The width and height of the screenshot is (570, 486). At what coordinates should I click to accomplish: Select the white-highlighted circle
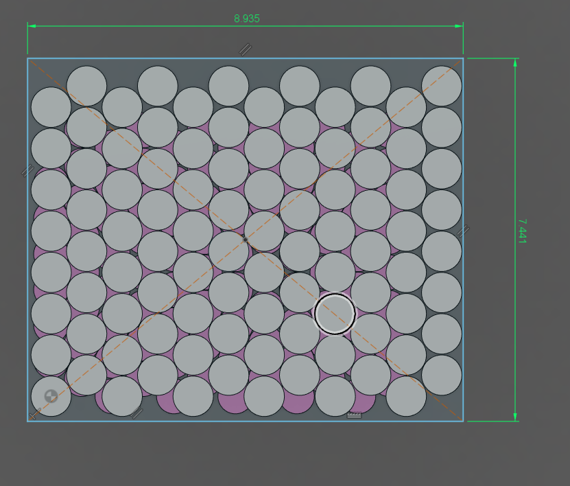click(x=335, y=314)
